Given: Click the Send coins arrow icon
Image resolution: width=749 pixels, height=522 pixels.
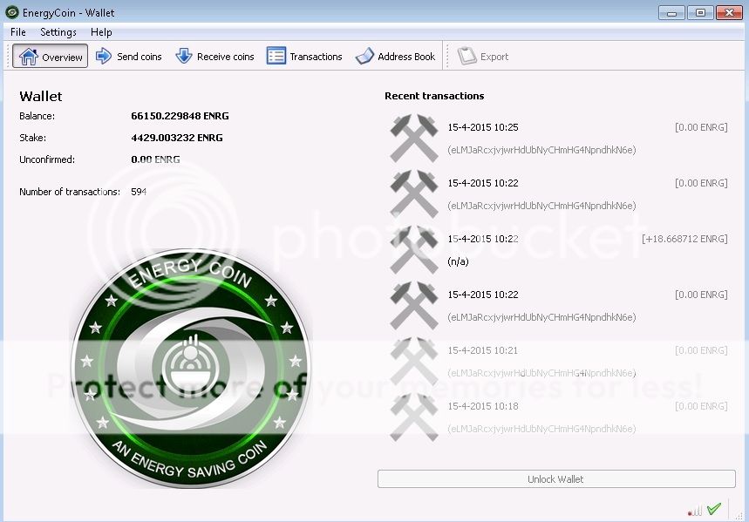Looking at the screenshot, I should 104,57.
